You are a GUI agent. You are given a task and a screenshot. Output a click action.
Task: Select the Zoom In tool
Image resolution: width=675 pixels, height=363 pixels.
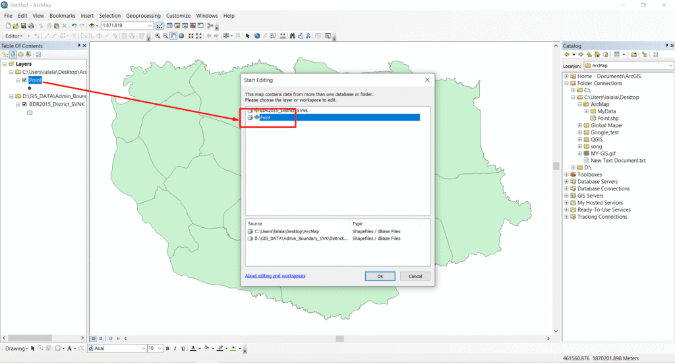pos(158,36)
